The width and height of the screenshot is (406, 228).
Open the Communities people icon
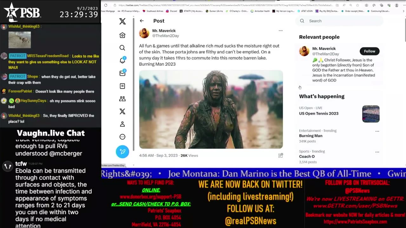pyautogui.click(x=122, y=99)
